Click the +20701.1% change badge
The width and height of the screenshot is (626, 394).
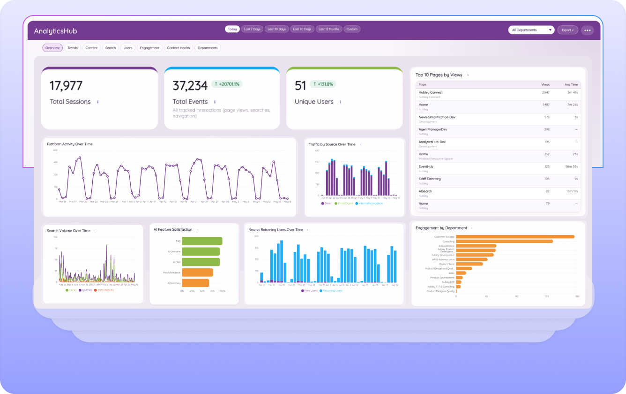[227, 84]
